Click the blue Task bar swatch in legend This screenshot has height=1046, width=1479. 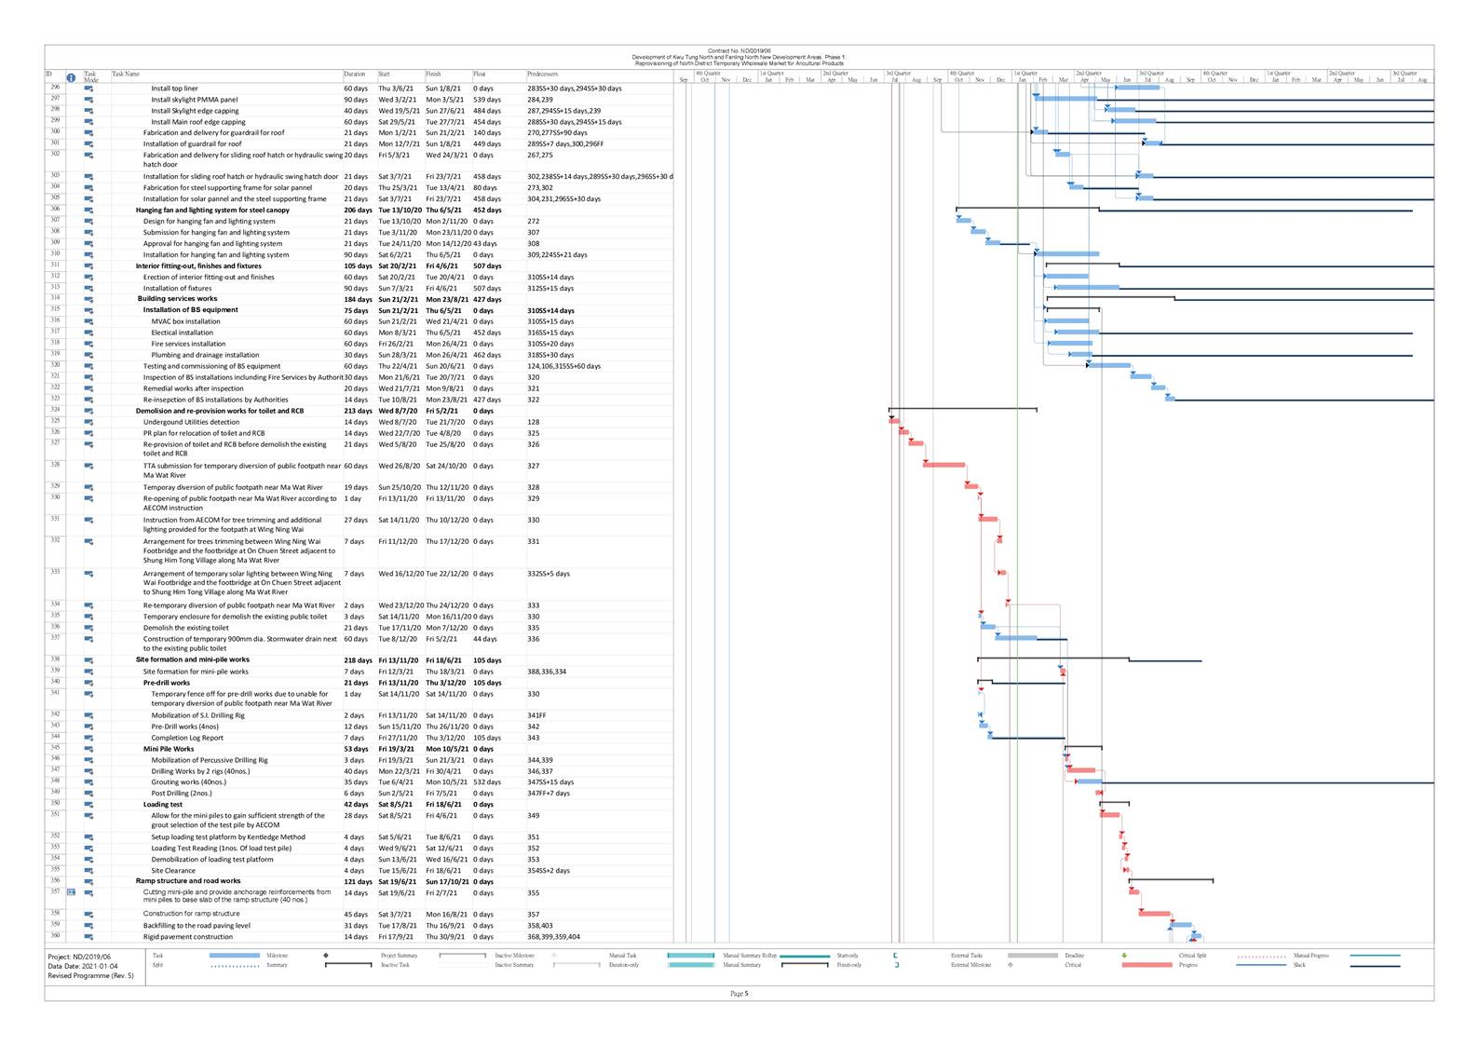[234, 956]
